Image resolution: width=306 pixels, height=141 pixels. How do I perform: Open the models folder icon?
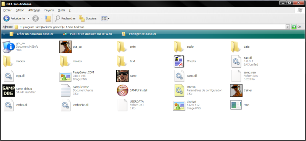pos(8,61)
